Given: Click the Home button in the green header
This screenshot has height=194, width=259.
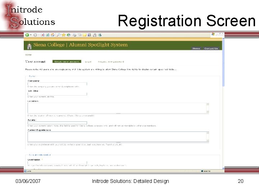Looking at the screenshot, I should [196, 48].
